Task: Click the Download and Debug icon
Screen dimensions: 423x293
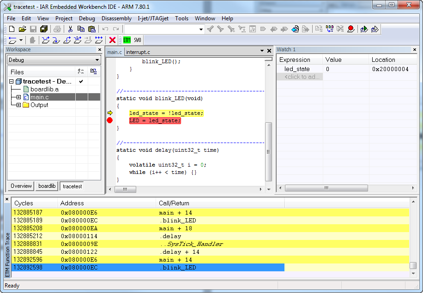Action: 364,29
